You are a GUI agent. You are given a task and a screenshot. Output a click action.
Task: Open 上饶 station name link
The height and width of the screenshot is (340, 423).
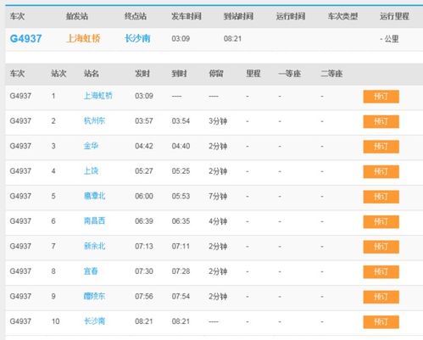91,171
